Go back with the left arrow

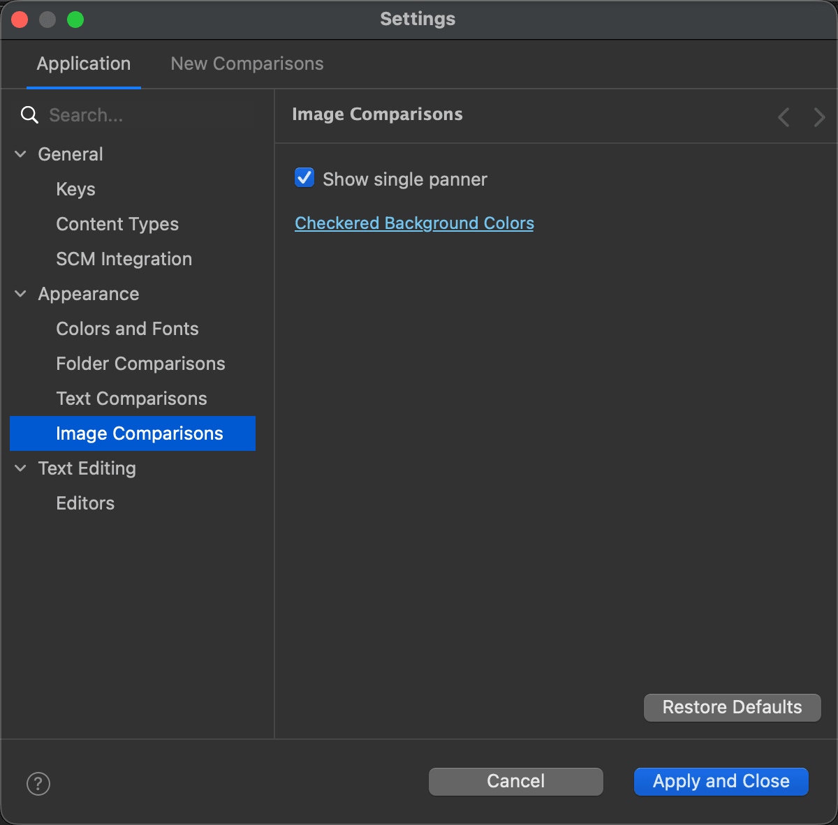784,117
